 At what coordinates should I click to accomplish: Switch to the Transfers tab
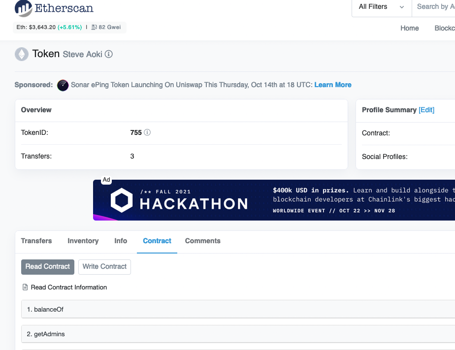click(36, 241)
